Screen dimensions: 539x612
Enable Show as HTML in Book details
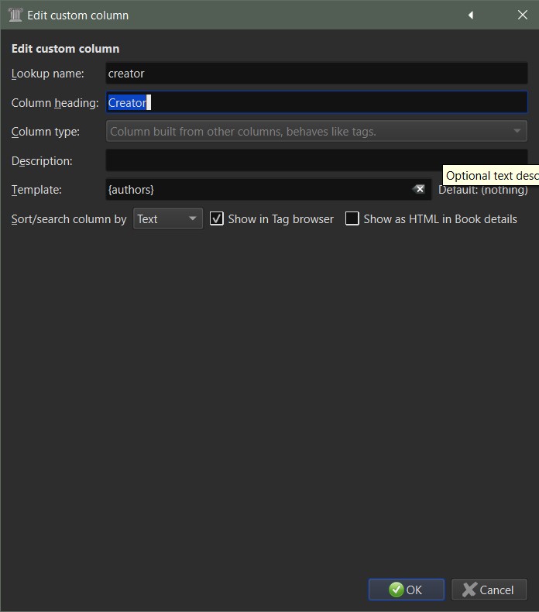[352, 218]
